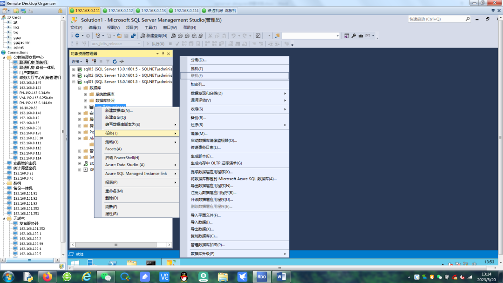503x283 pixels.
Task: Choose 属性(R) in the context menu
Action: (136, 214)
